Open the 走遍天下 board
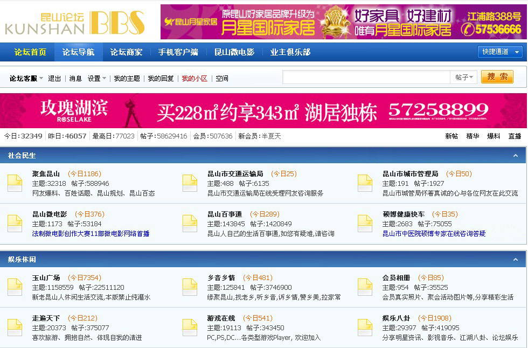Image resolution: width=528 pixels, height=348 pixels. point(46,318)
